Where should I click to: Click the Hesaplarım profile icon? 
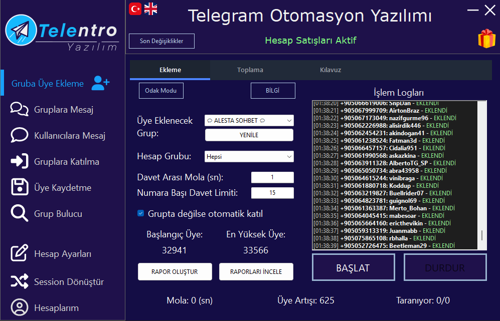pyautogui.click(x=20, y=307)
